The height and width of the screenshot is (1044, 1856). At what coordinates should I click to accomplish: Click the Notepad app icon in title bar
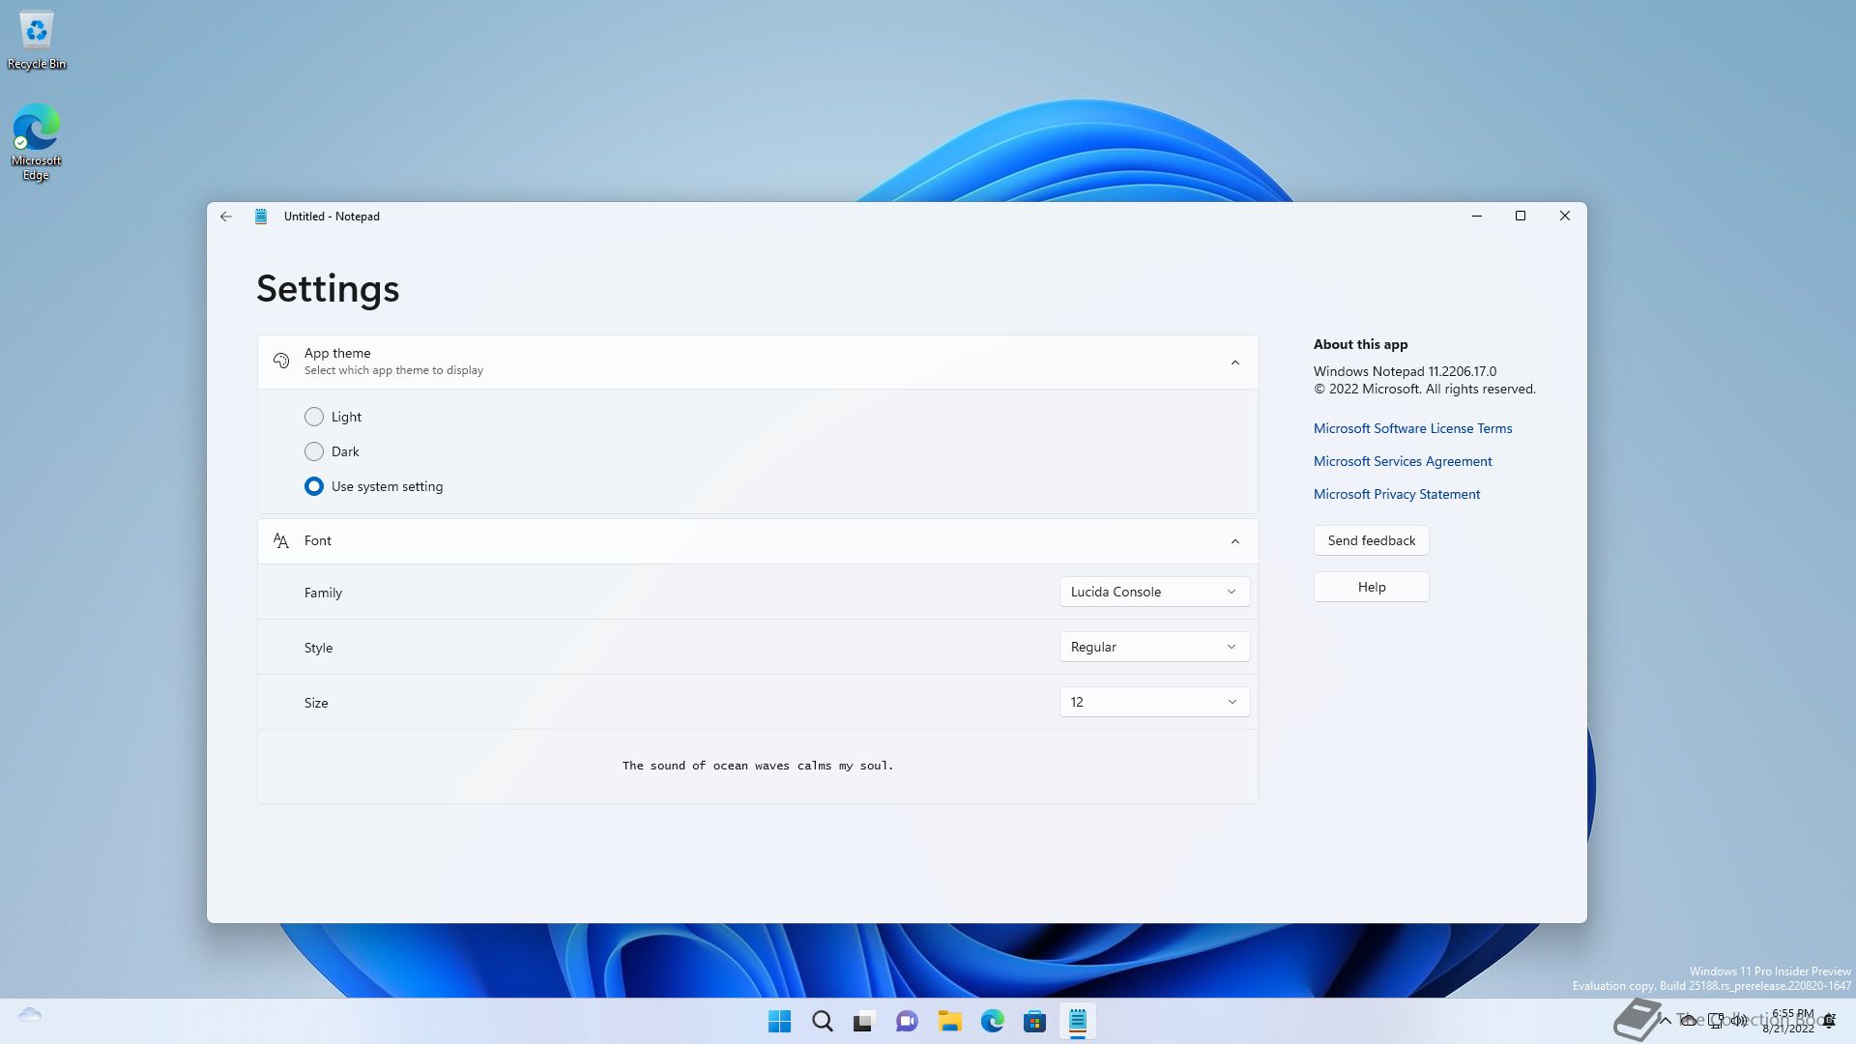(x=261, y=217)
